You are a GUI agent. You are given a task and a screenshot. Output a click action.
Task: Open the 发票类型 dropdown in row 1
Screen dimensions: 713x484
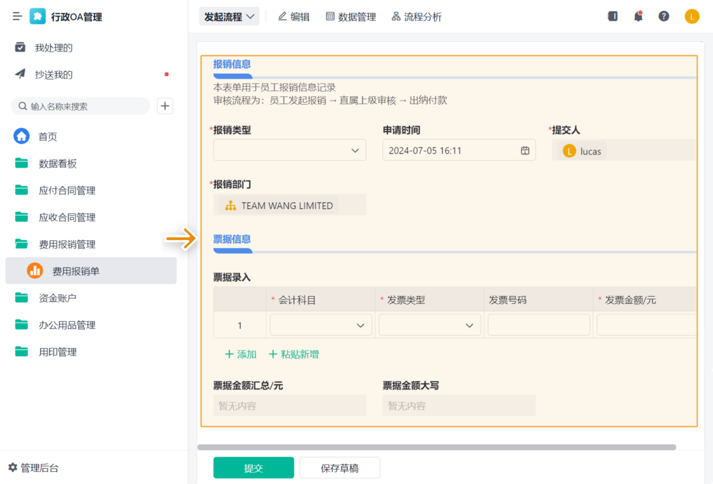point(430,325)
